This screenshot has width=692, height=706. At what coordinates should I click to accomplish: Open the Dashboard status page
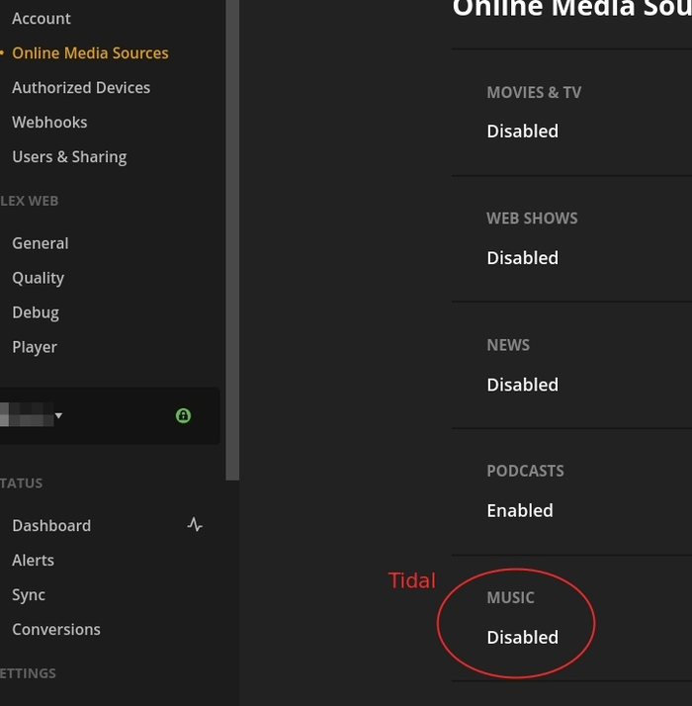pos(51,526)
